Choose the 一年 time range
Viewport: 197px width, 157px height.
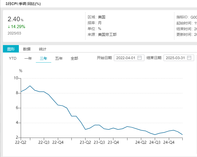pos(28,58)
